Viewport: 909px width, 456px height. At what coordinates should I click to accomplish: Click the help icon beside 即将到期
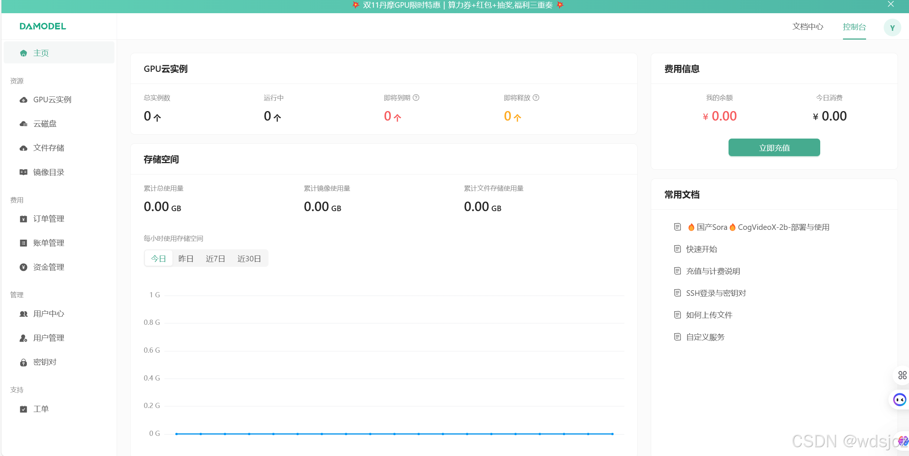pos(416,98)
